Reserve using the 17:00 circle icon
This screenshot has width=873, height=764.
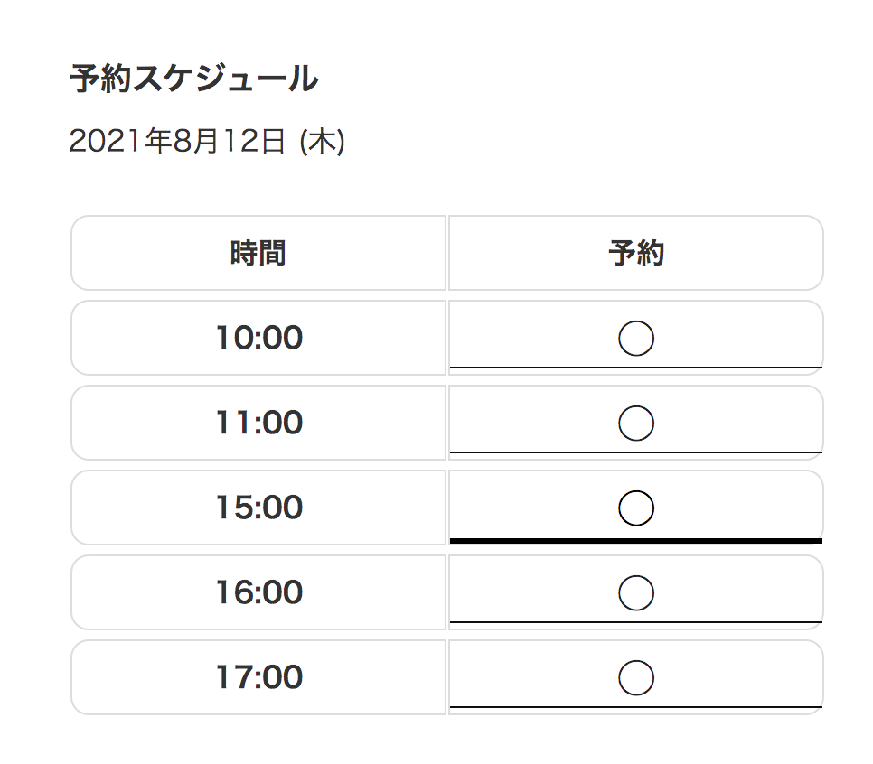(x=636, y=678)
